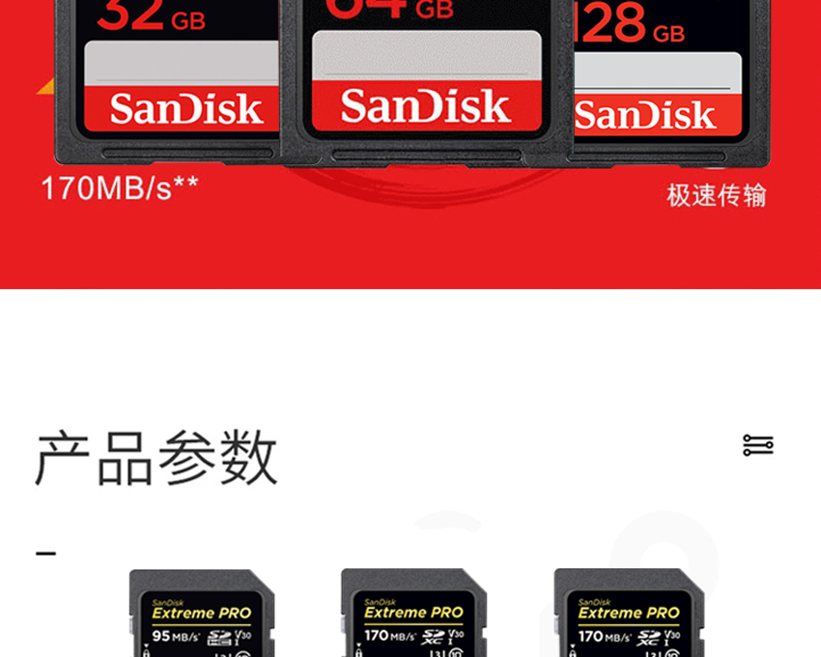Click the SDHC logo on 95 MB/s card
Image resolution: width=821 pixels, height=657 pixels.
click(219, 638)
